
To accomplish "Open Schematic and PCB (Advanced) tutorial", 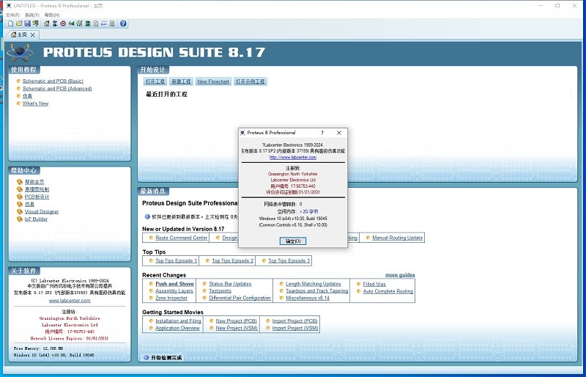I will [57, 89].
